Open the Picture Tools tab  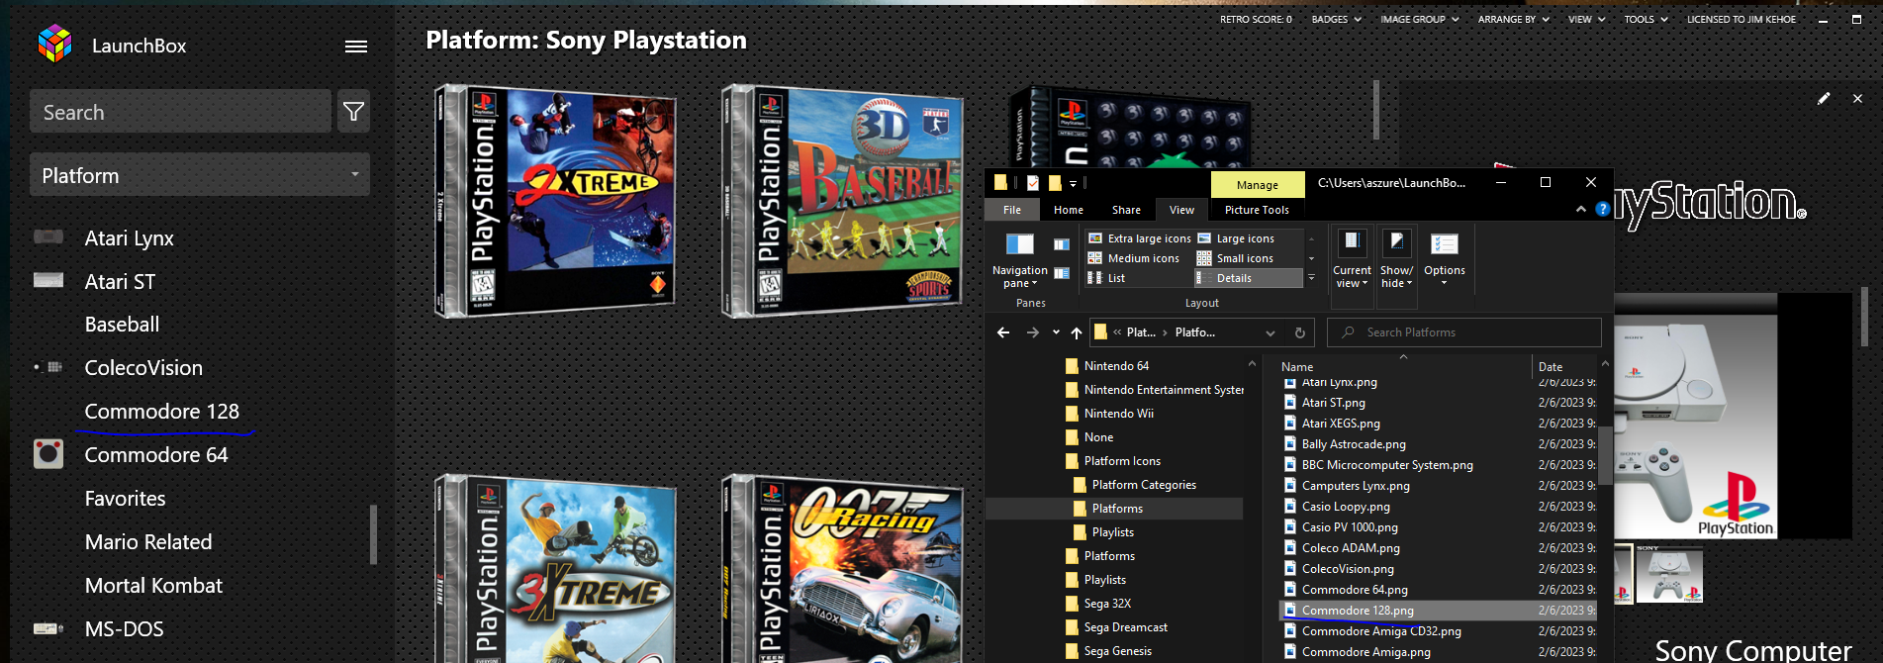[1257, 210]
